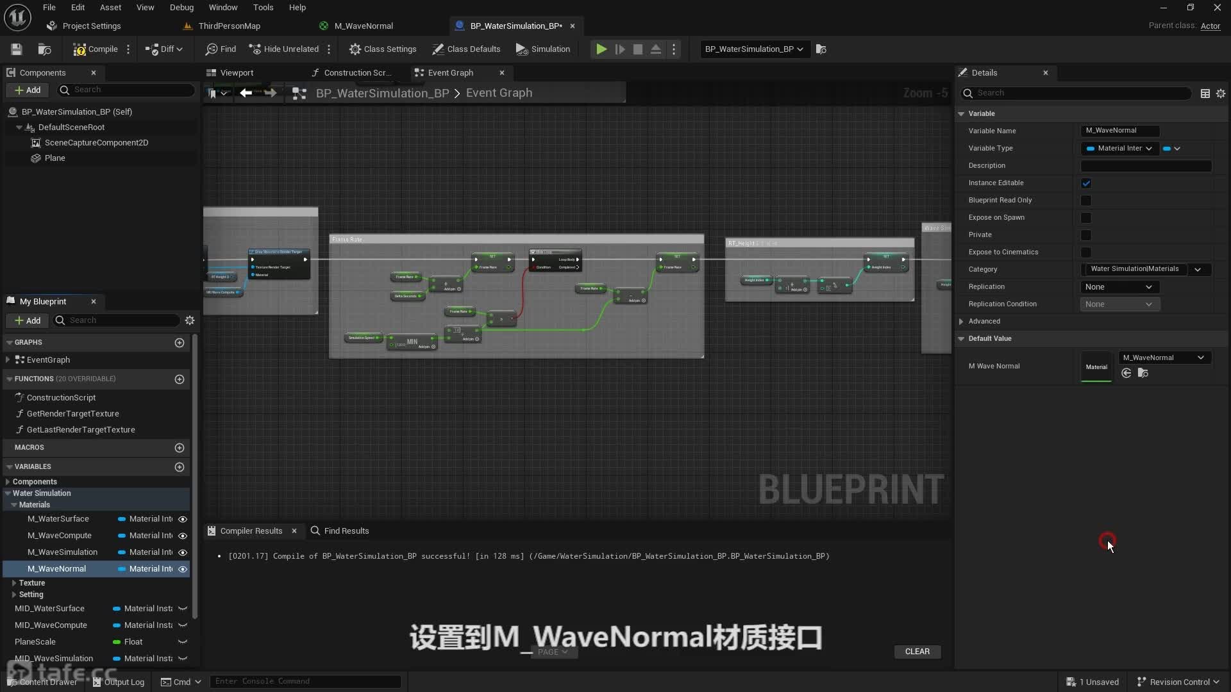Add a new component
The image size is (1231, 692).
(x=28, y=90)
